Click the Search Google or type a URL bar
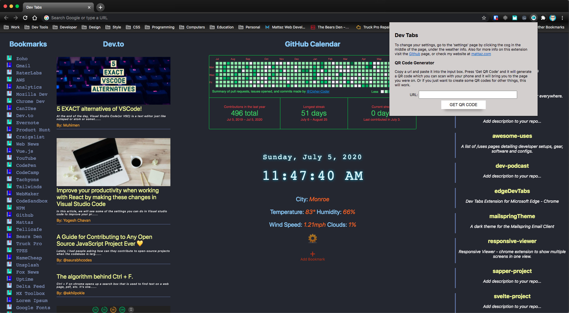The image size is (569, 313). coord(261,18)
